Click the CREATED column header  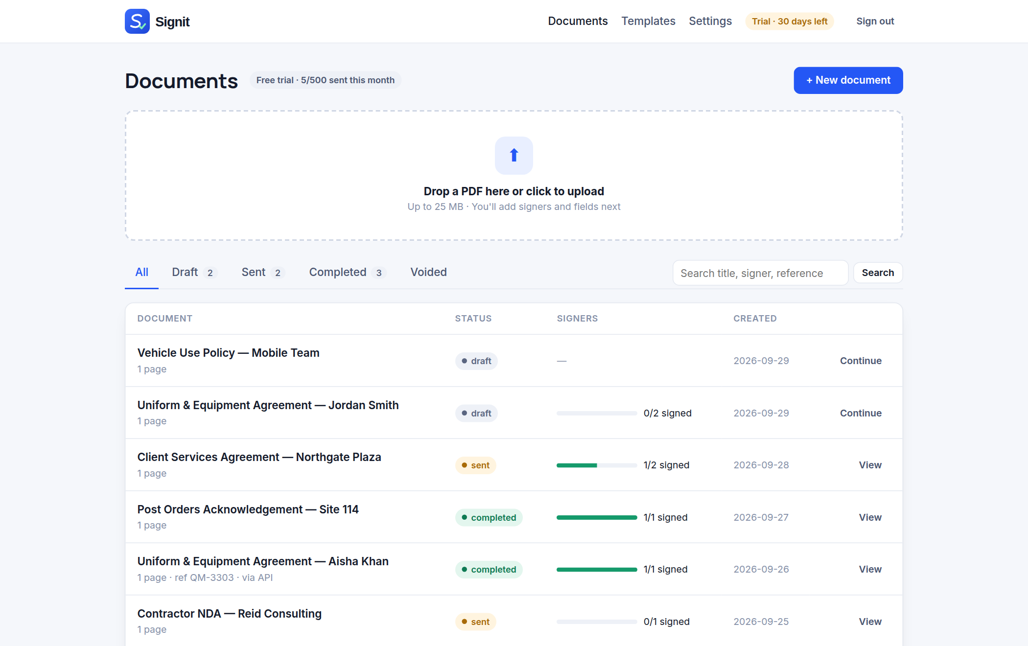(755, 319)
